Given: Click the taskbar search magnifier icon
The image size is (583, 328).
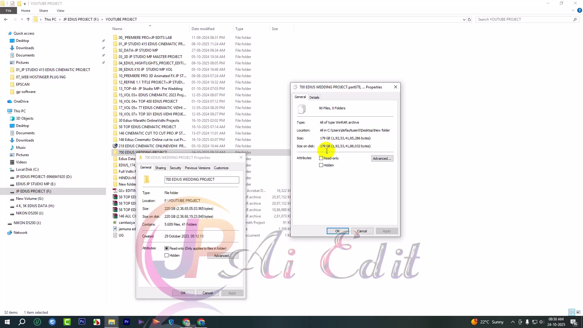Looking at the screenshot, I should pyautogui.click(x=22, y=322).
